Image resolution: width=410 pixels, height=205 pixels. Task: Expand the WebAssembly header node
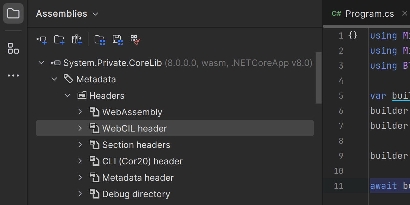point(80,112)
